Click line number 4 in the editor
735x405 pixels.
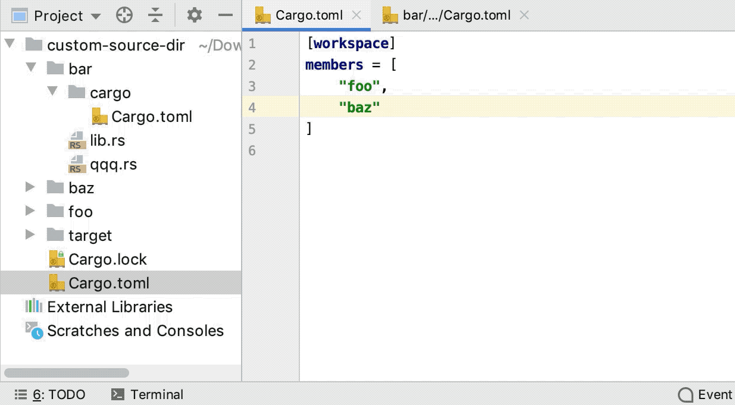pos(252,107)
